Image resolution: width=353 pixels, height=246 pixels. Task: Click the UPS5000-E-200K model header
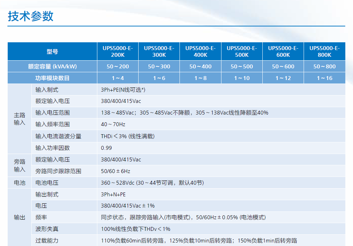(x=118, y=51)
